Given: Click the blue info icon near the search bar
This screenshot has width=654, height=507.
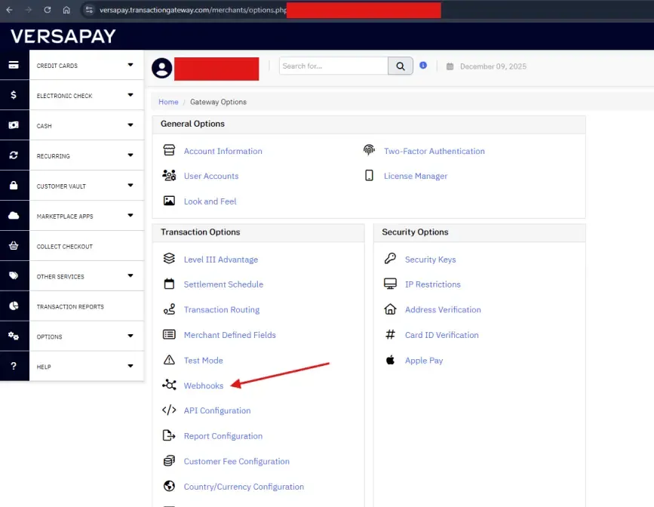Looking at the screenshot, I should point(423,66).
